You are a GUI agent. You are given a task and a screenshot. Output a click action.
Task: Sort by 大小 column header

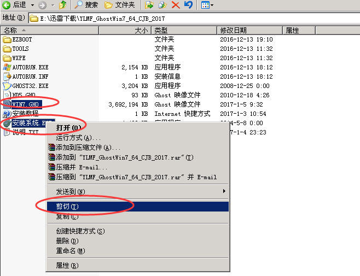(125, 30)
